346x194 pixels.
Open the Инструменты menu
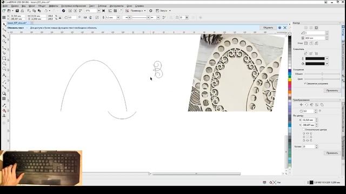pos(116,6)
